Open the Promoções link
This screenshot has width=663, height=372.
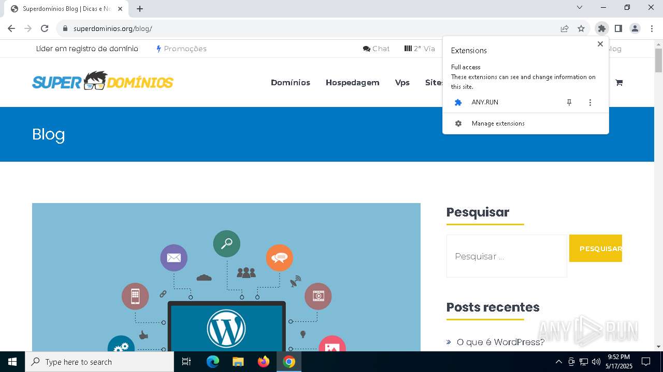(181, 49)
